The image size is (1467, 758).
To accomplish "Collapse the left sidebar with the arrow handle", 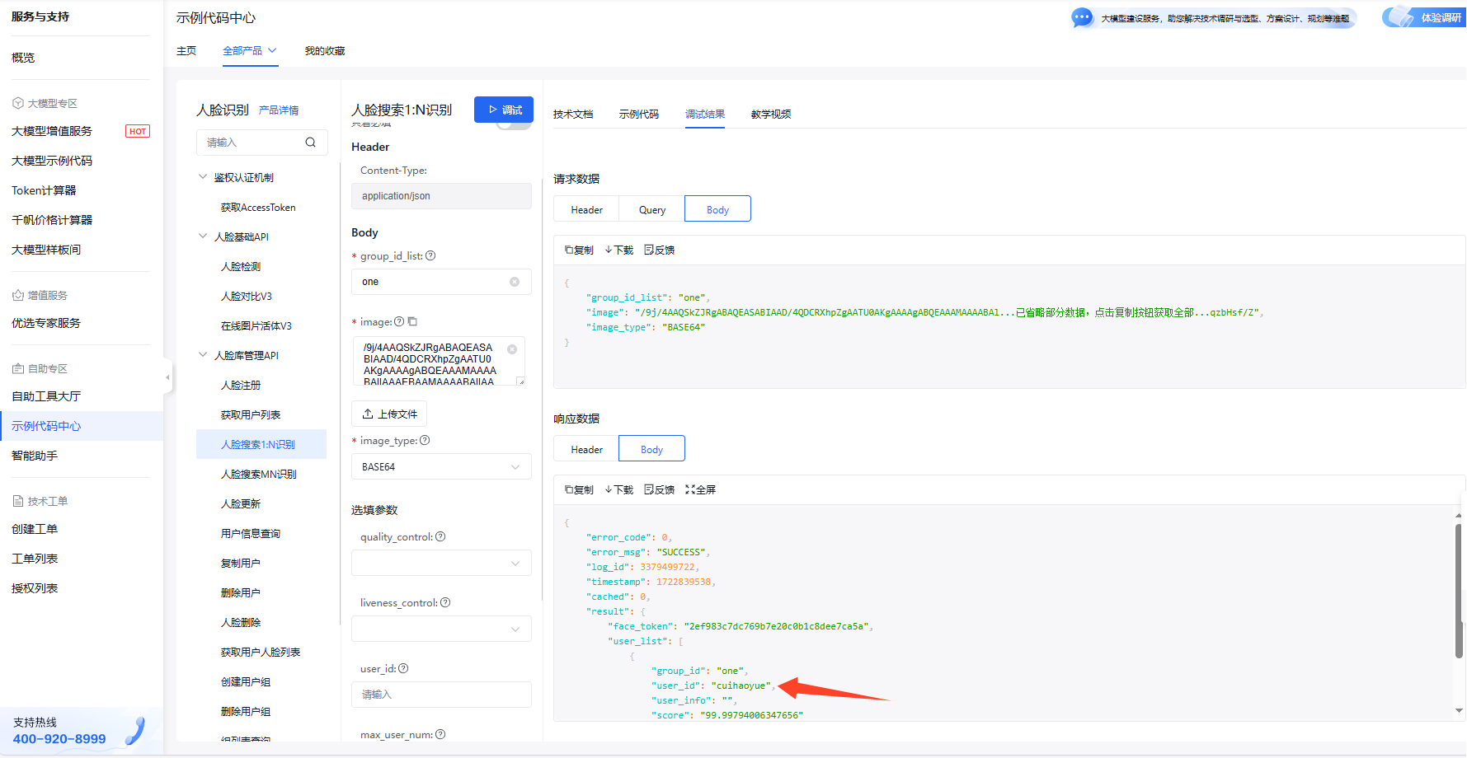I will point(167,377).
